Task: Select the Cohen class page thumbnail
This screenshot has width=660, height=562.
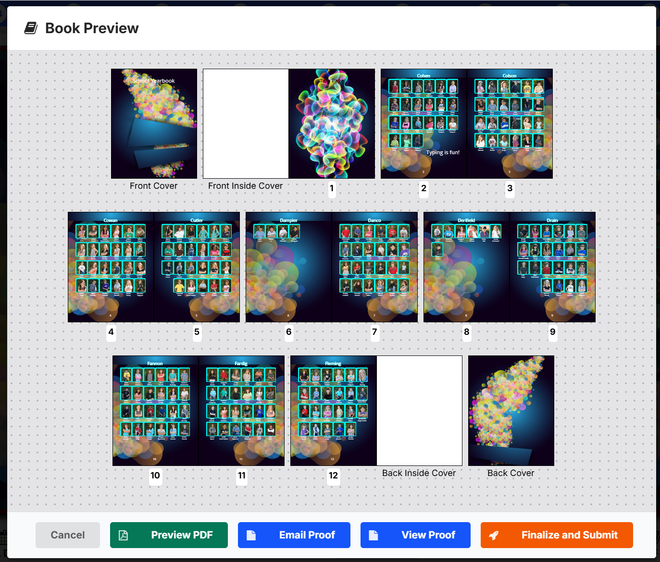Action: click(423, 123)
